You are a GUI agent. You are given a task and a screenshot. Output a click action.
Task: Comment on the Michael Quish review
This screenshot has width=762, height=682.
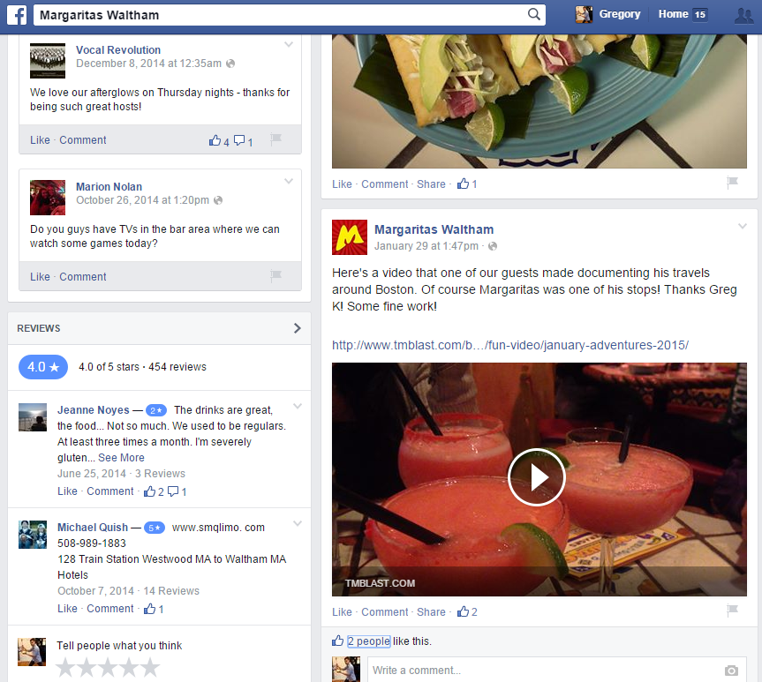coord(109,608)
